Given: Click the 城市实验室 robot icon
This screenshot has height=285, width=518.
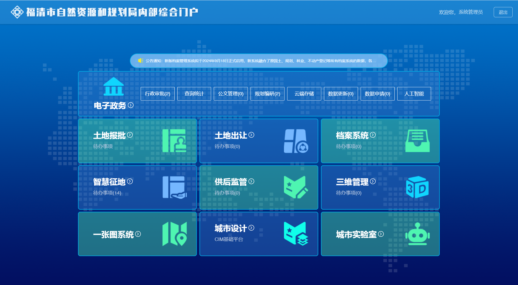Looking at the screenshot, I should pos(418,234).
